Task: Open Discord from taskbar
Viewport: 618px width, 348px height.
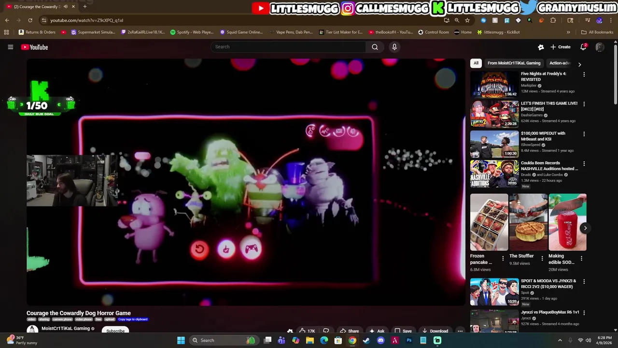Action: 380,340
